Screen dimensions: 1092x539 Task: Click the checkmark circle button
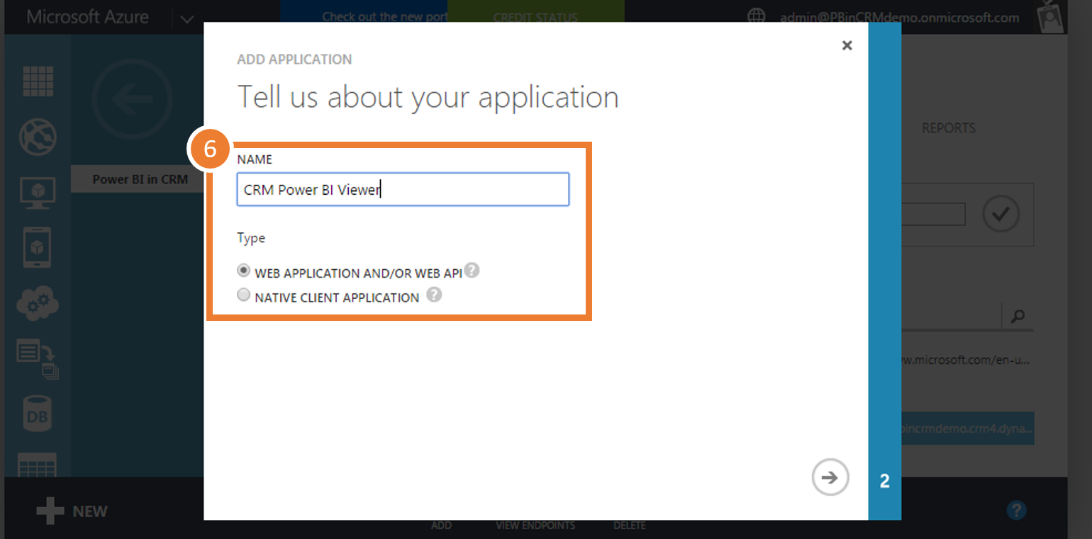1001,215
